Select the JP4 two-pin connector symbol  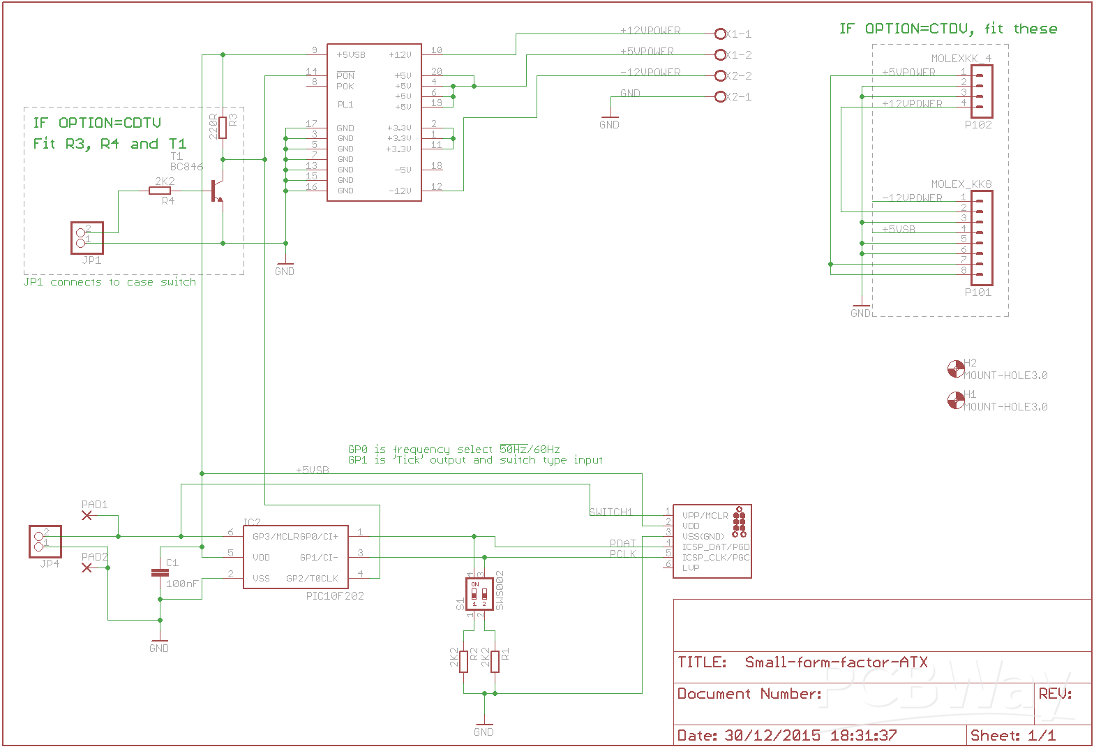(45, 542)
